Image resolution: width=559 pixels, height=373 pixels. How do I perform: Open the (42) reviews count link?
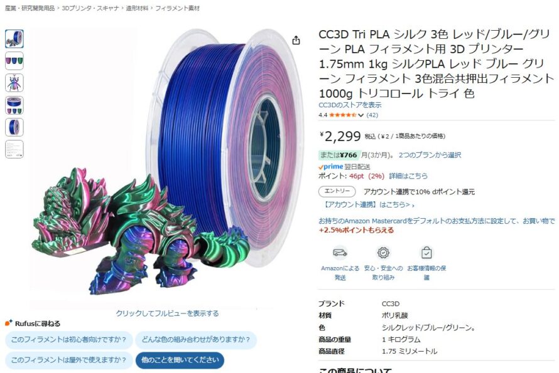tap(372, 115)
